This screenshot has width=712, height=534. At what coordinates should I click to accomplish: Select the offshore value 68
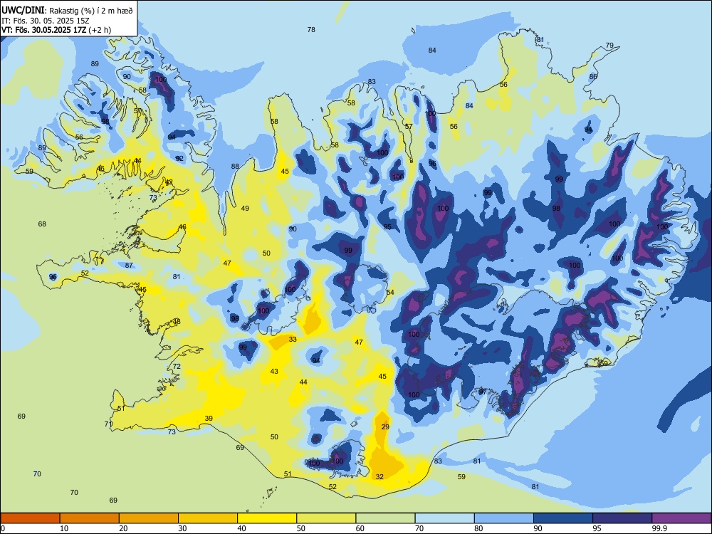point(42,224)
